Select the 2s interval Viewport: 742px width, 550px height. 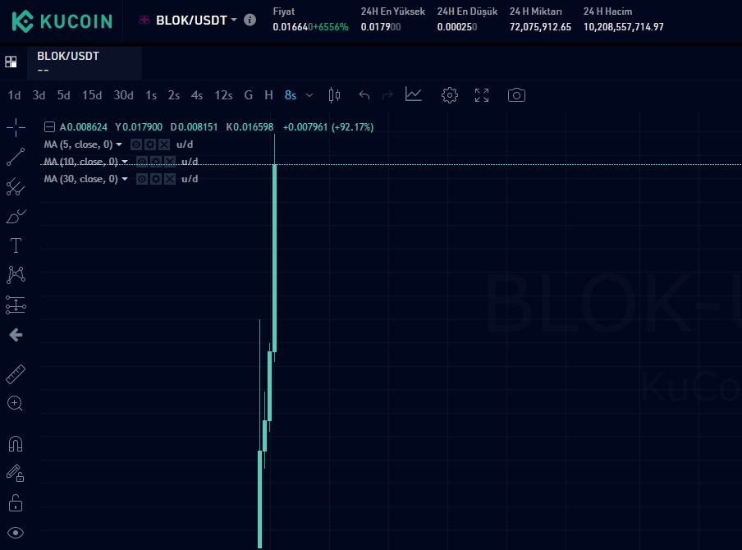pyautogui.click(x=174, y=95)
